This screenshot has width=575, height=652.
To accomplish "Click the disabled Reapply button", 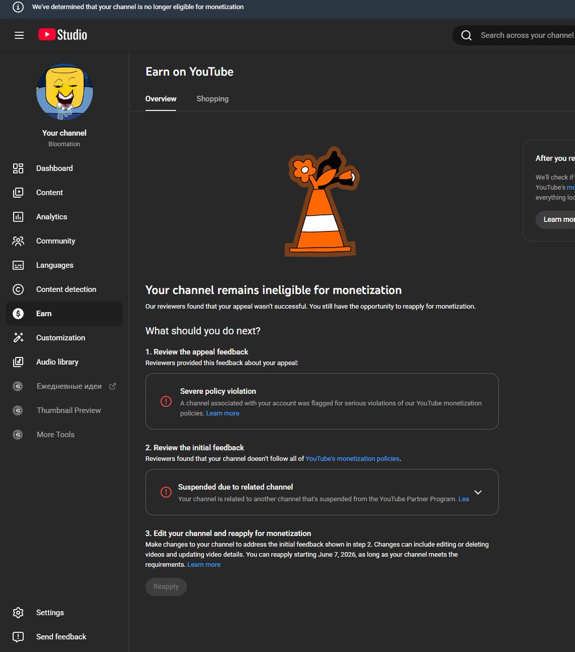I will click(x=166, y=587).
